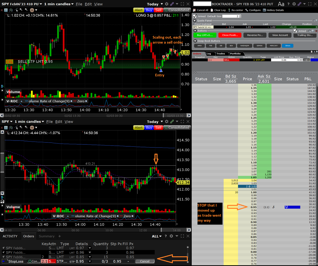Click Consolidated button on lower SPY chart
The height and width of the screenshot is (266, 318).
coord(176,128)
